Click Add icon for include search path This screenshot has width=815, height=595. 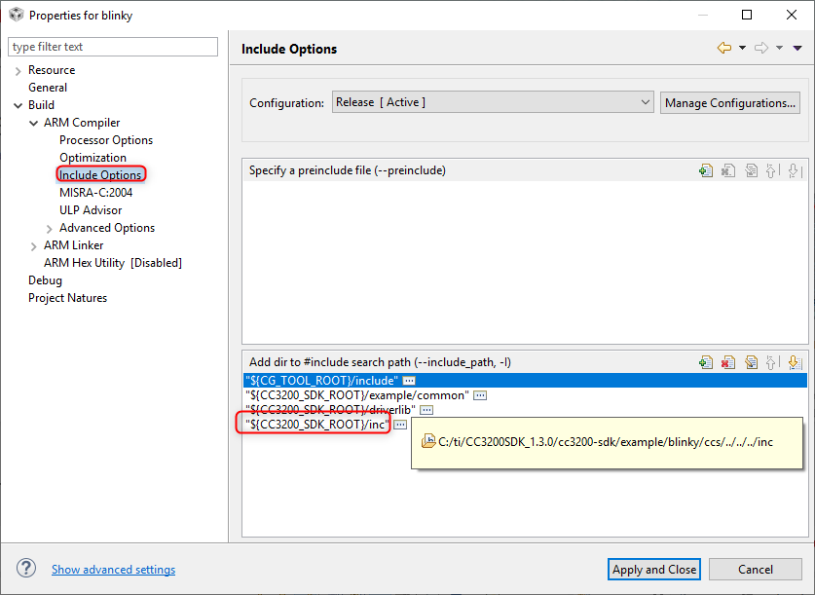point(706,362)
